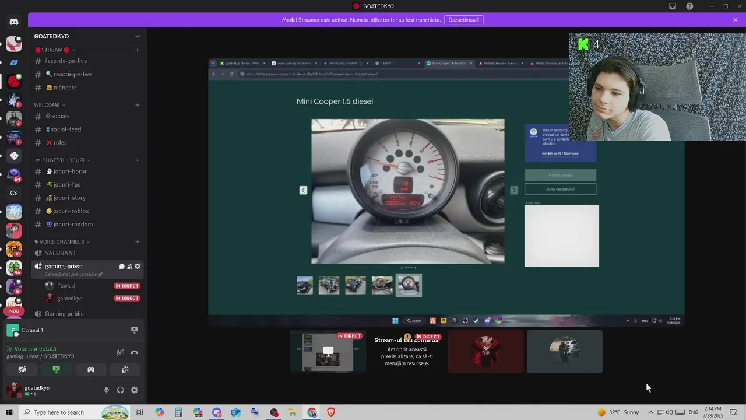Open File Explorer from taskbar
This screenshot has height=420, width=746.
point(293,412)
